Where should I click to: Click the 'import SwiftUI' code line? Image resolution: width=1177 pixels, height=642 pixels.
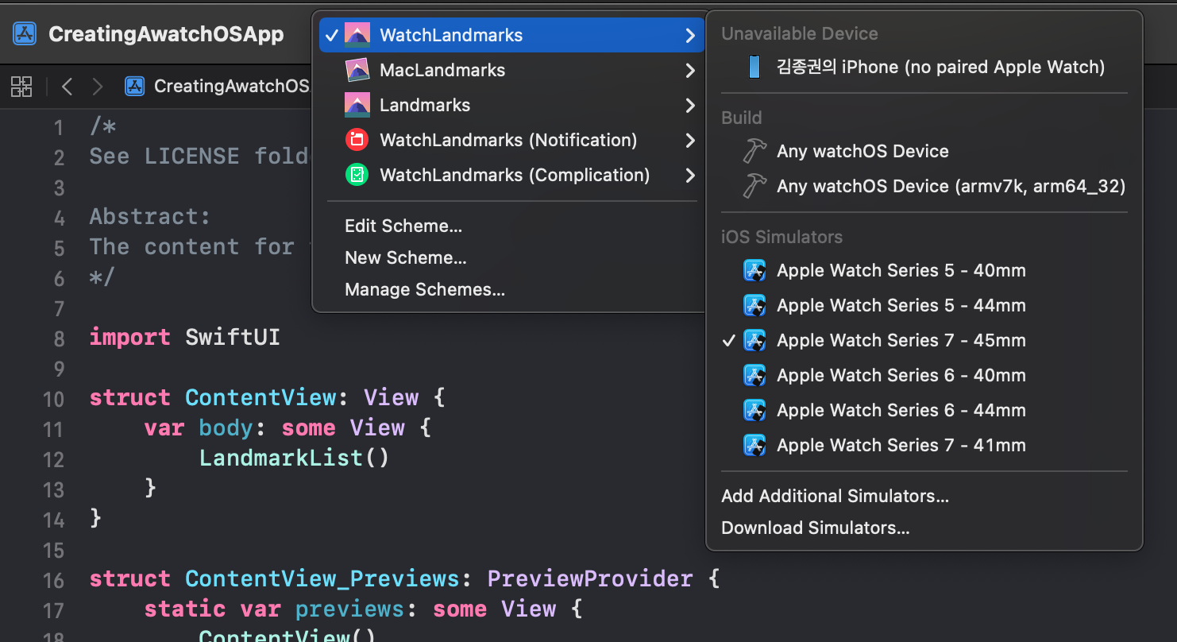point(185,337)
